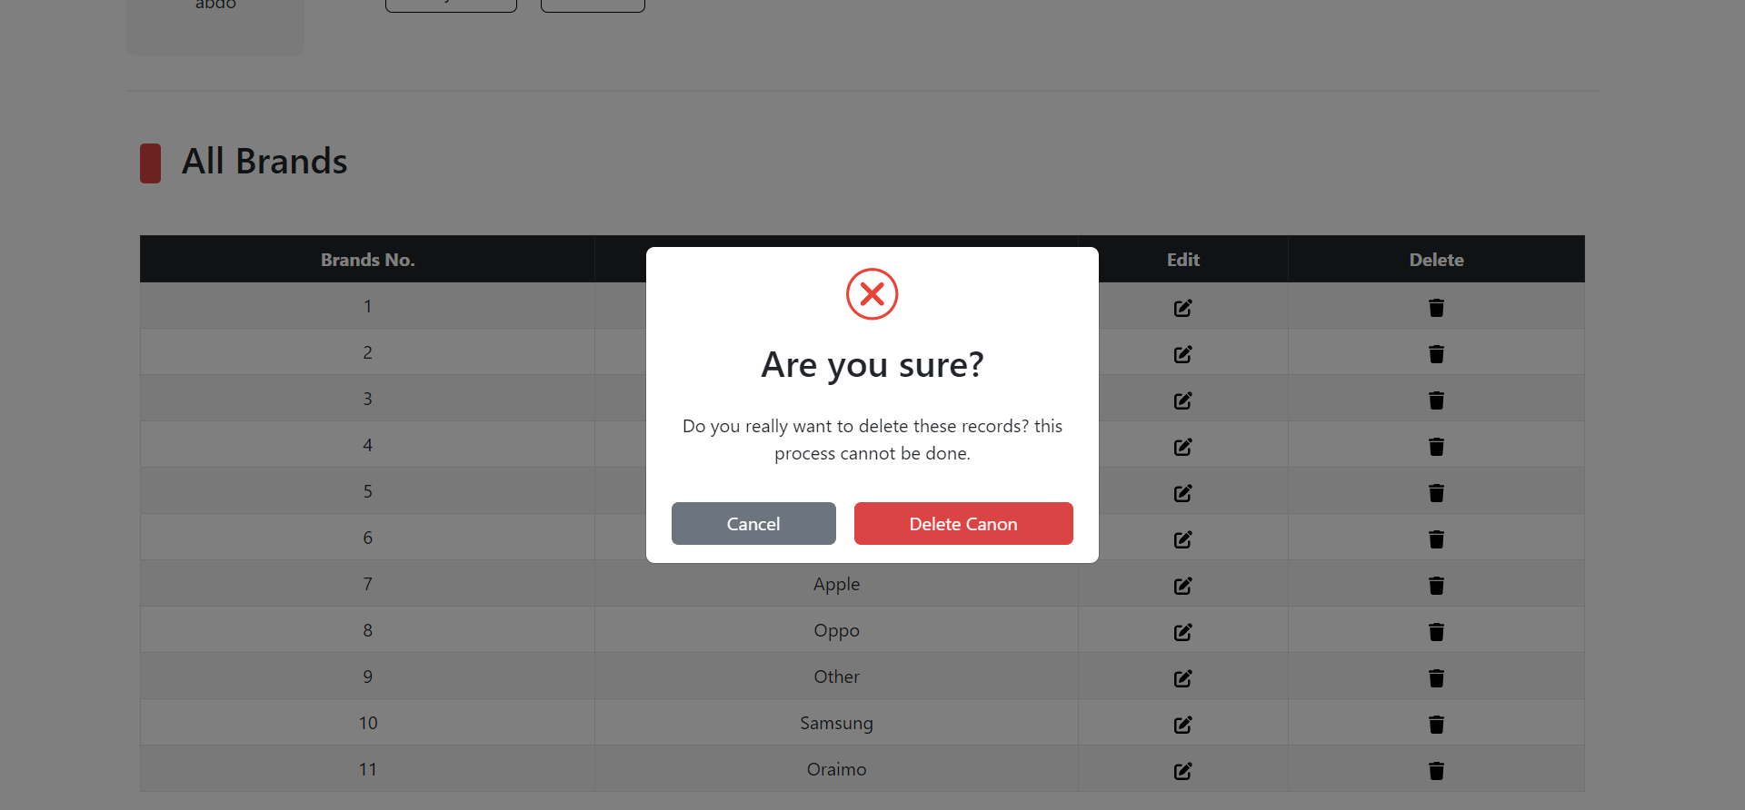Click the Brands No. column header
This screenshot has height=810, width=1745.
pyautogui.click(x=367, y=260)
